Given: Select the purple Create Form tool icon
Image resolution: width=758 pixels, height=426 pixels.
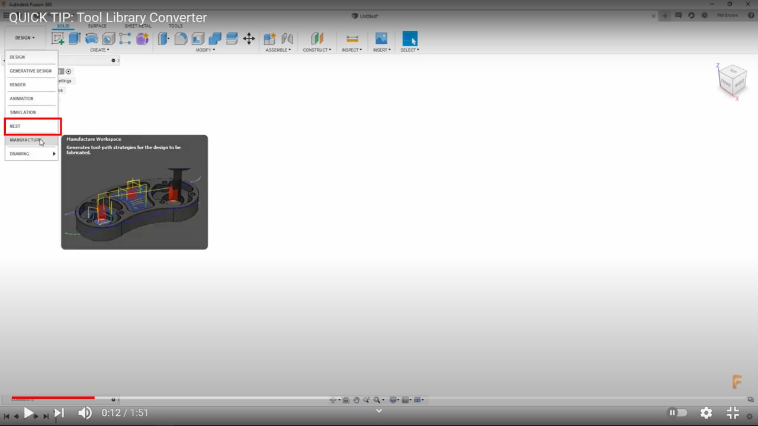Looking at the screenshot, I should pos(142,39).
